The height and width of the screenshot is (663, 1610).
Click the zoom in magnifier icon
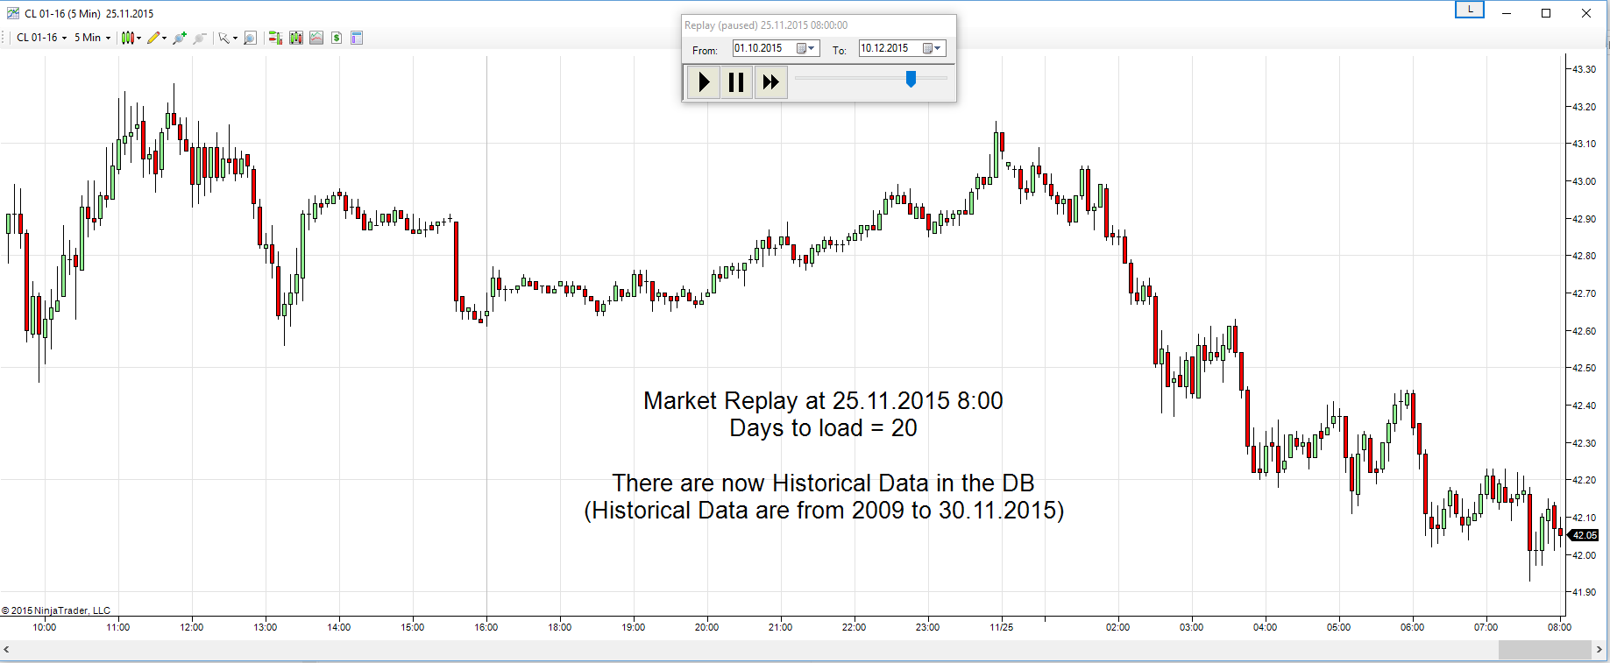[x=180, y=38]
